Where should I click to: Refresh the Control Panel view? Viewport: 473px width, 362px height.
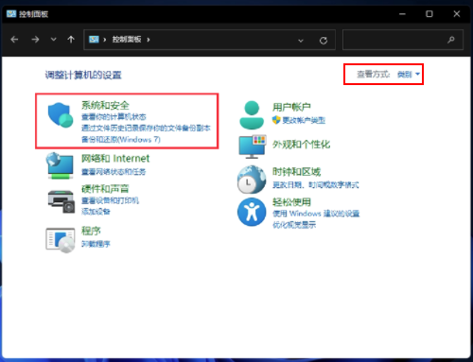coord(324,41)
